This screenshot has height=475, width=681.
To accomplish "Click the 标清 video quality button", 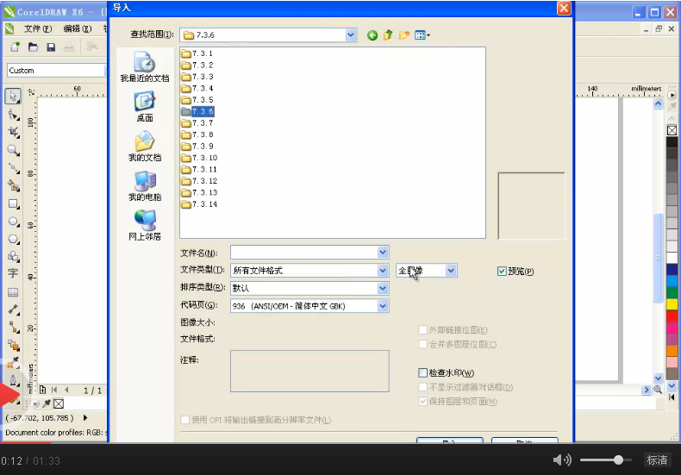I will (x=657, y=459).
